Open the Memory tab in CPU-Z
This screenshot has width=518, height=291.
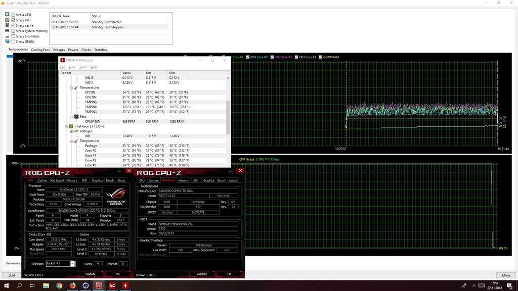pos(73,180)
